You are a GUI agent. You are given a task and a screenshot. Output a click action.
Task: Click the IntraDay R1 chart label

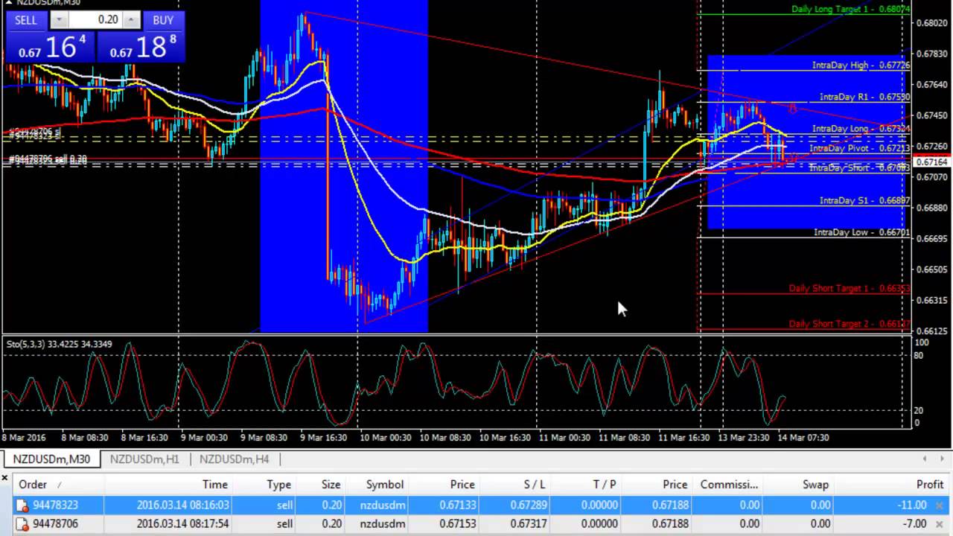click(864, 97)
